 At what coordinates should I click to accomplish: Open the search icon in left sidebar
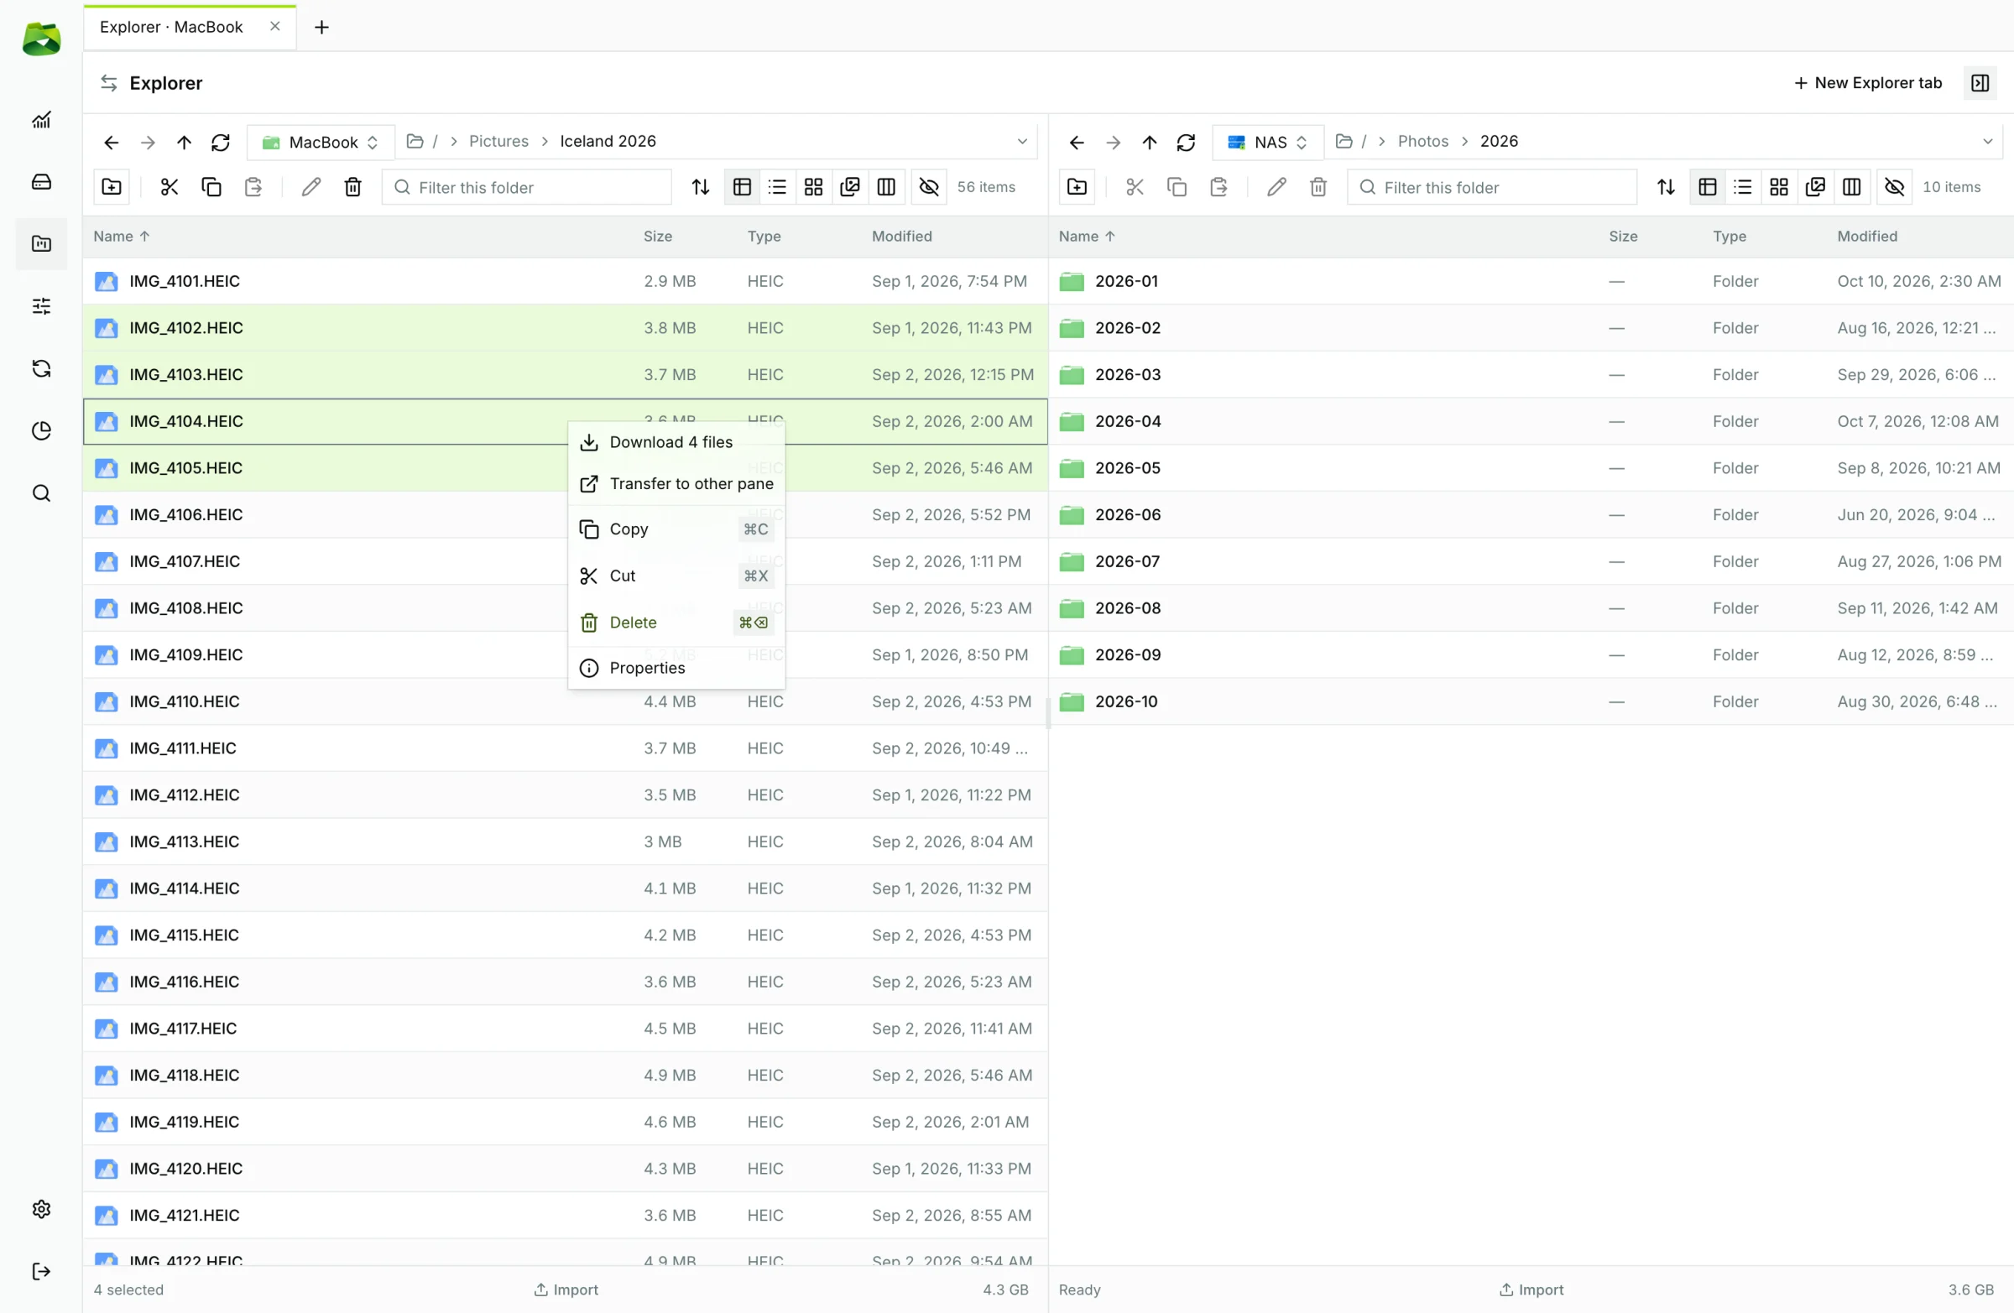click(41, 493)
